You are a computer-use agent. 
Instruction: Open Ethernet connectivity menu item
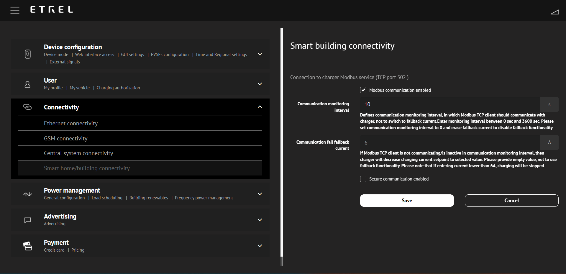click(71, 124)
